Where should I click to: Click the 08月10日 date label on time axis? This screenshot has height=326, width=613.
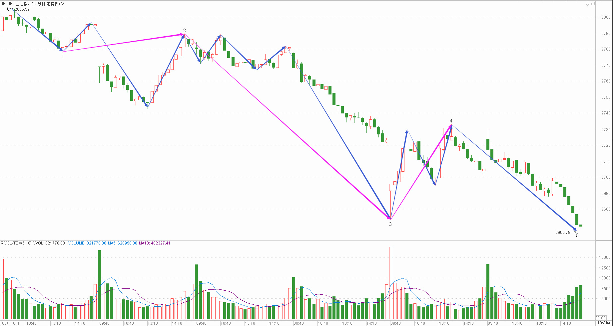click(10, 323)
